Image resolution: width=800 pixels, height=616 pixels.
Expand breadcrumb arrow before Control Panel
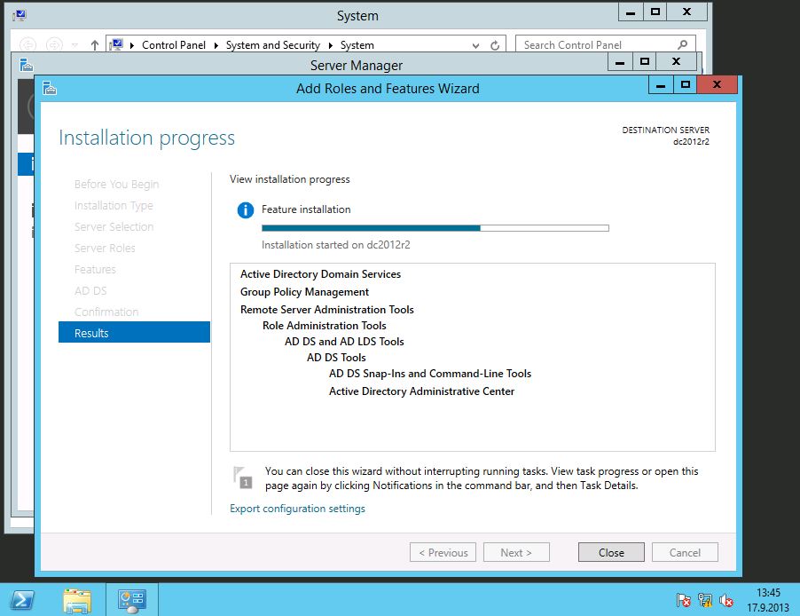pos(132,45)
